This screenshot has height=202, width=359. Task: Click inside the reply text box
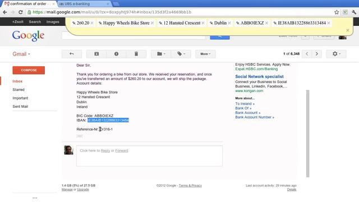(149, 156)
